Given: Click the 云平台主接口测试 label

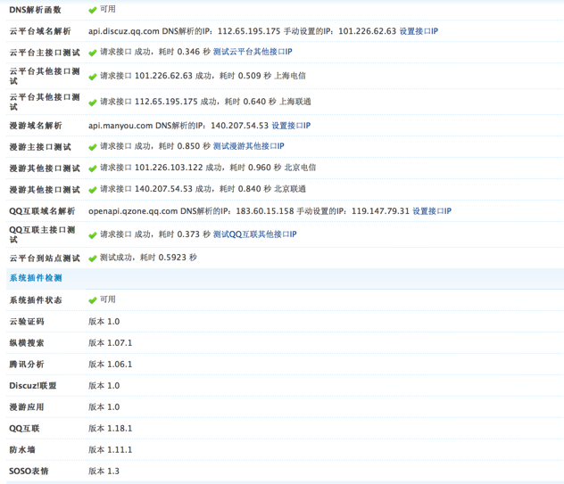Looking at the screenshot, I should click(45, 53).
